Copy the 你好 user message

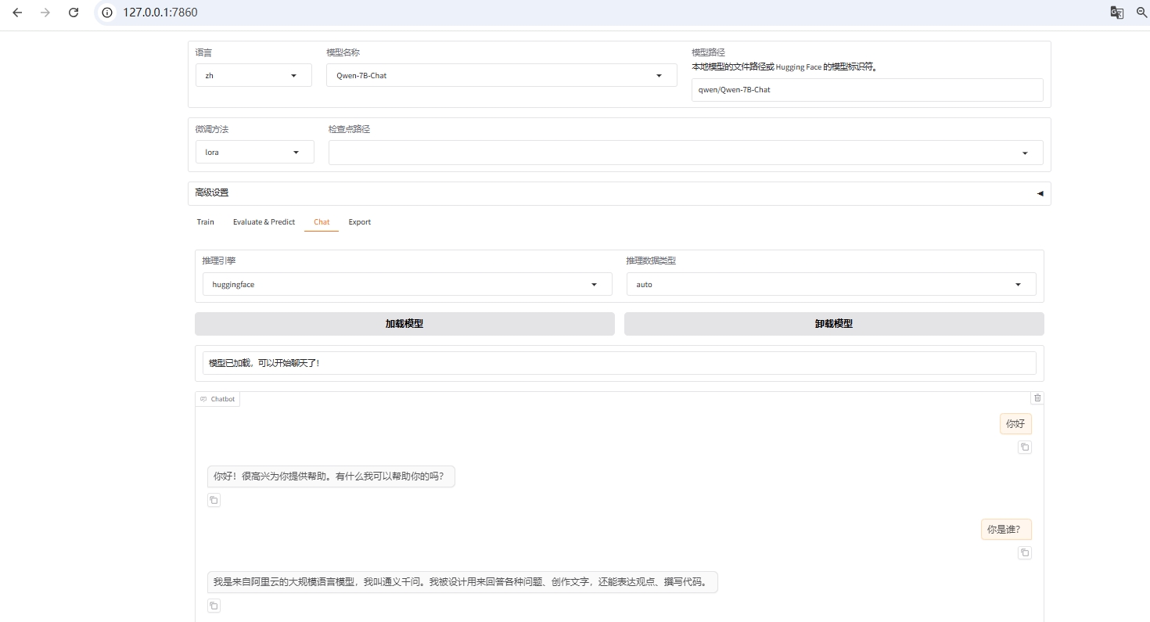(x=1025, y=448)
